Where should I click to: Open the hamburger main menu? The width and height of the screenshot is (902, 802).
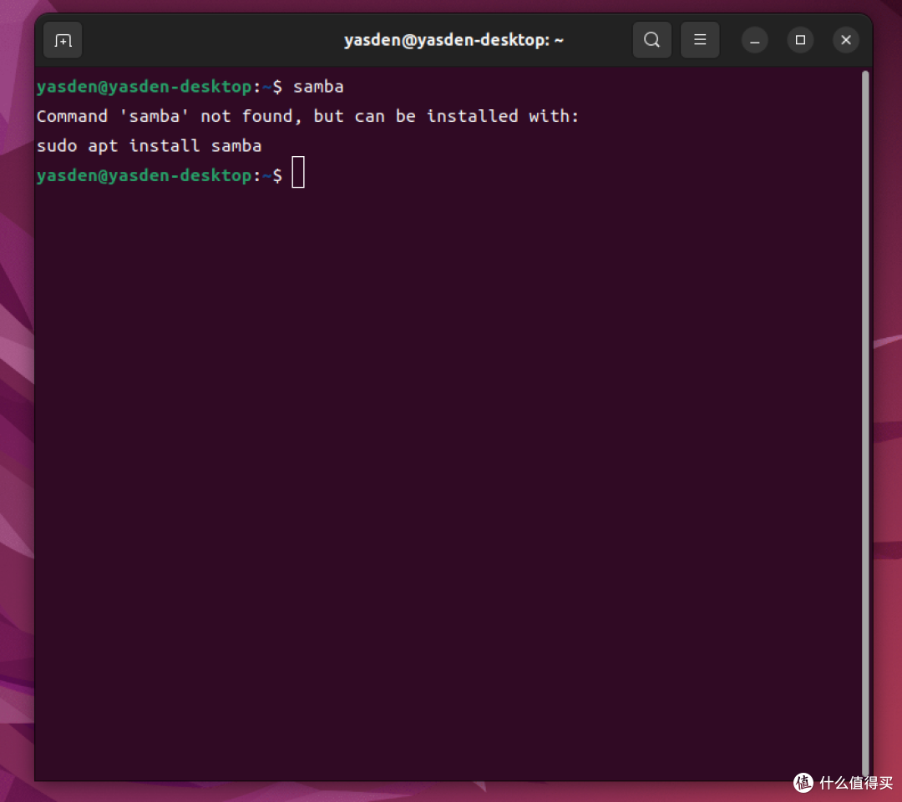[700, 40]
